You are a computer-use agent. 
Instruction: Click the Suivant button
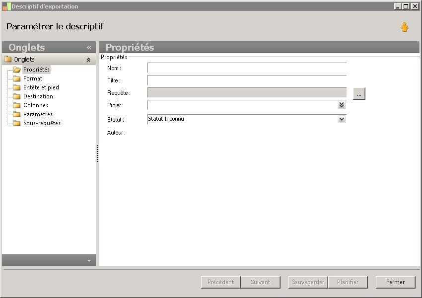(261, 282)
